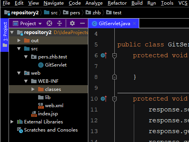Click the web.xml file icon

pyautogui.click(x=41, y=106)
